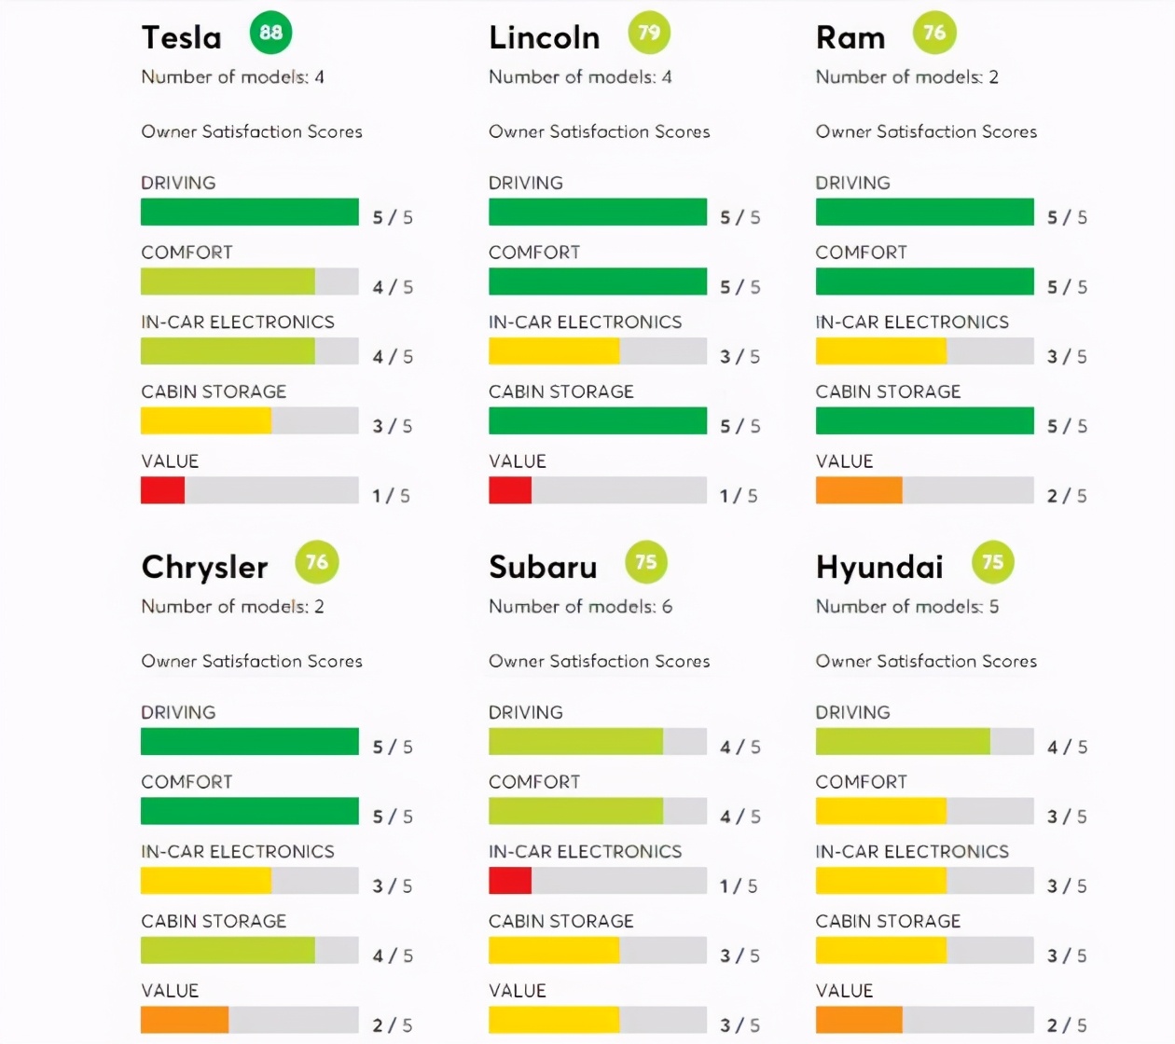This screenshot has height=1044, width=1175.
Task: Click Chrysler's Cabin Storage score bar
Action: coord(250,951)
